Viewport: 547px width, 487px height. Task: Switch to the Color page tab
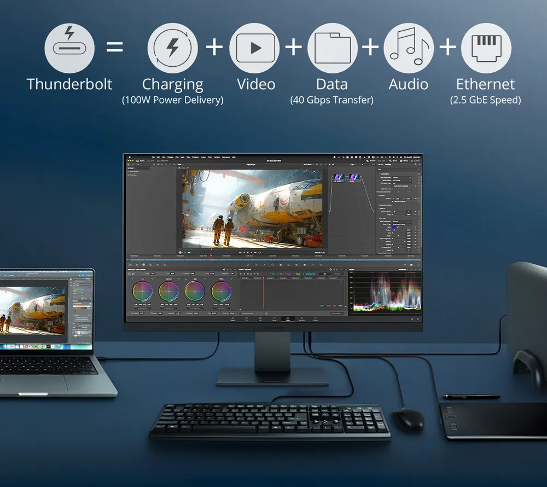pos(287,319)
